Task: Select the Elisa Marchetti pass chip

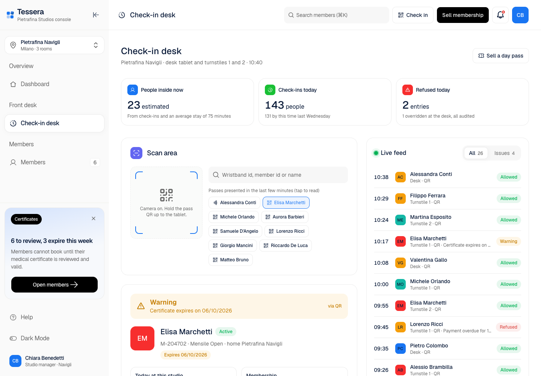Action: (286, 203)
